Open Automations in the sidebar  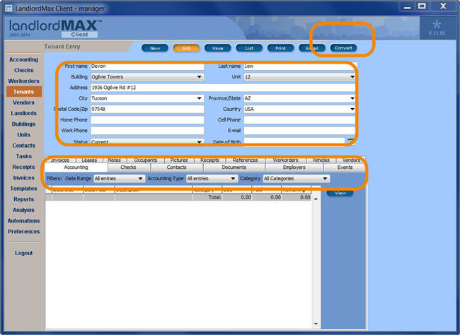coord(24,221)
